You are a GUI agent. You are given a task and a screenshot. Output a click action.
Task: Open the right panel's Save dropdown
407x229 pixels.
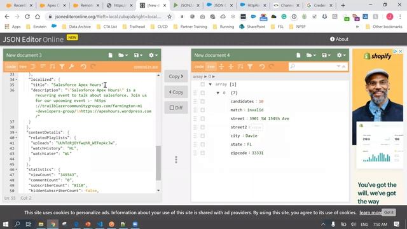point(326,55)
